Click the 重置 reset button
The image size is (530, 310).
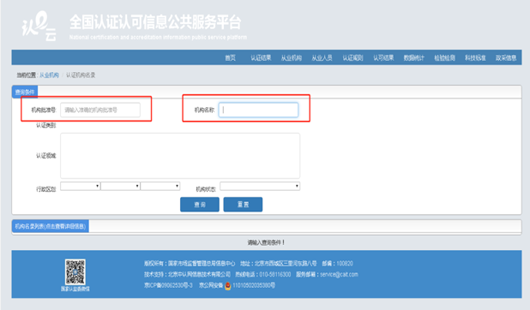coord(243,205)
